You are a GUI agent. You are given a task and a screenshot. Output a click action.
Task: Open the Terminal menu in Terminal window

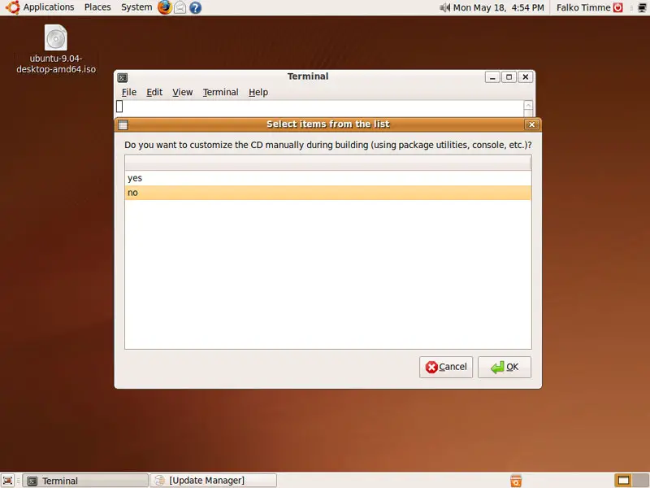point(220,92)
